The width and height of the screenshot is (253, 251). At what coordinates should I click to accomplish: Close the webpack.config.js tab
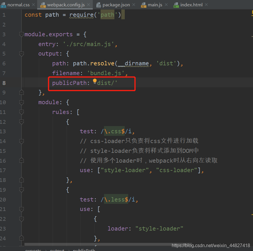coord(88,5)
